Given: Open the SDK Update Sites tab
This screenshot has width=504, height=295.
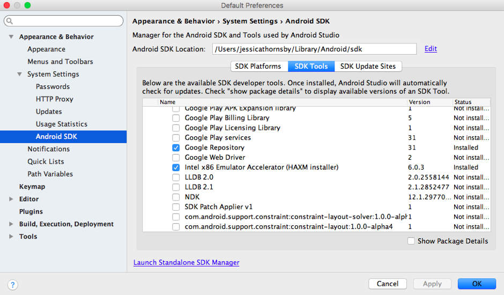Looking at the screenshot, I should tap(368, 67).
